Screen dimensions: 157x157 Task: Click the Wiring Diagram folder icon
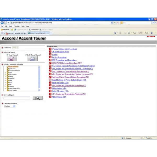(8, 90)
